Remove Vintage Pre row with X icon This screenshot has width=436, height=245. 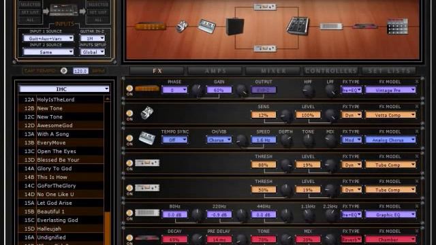tap(417, 82)
